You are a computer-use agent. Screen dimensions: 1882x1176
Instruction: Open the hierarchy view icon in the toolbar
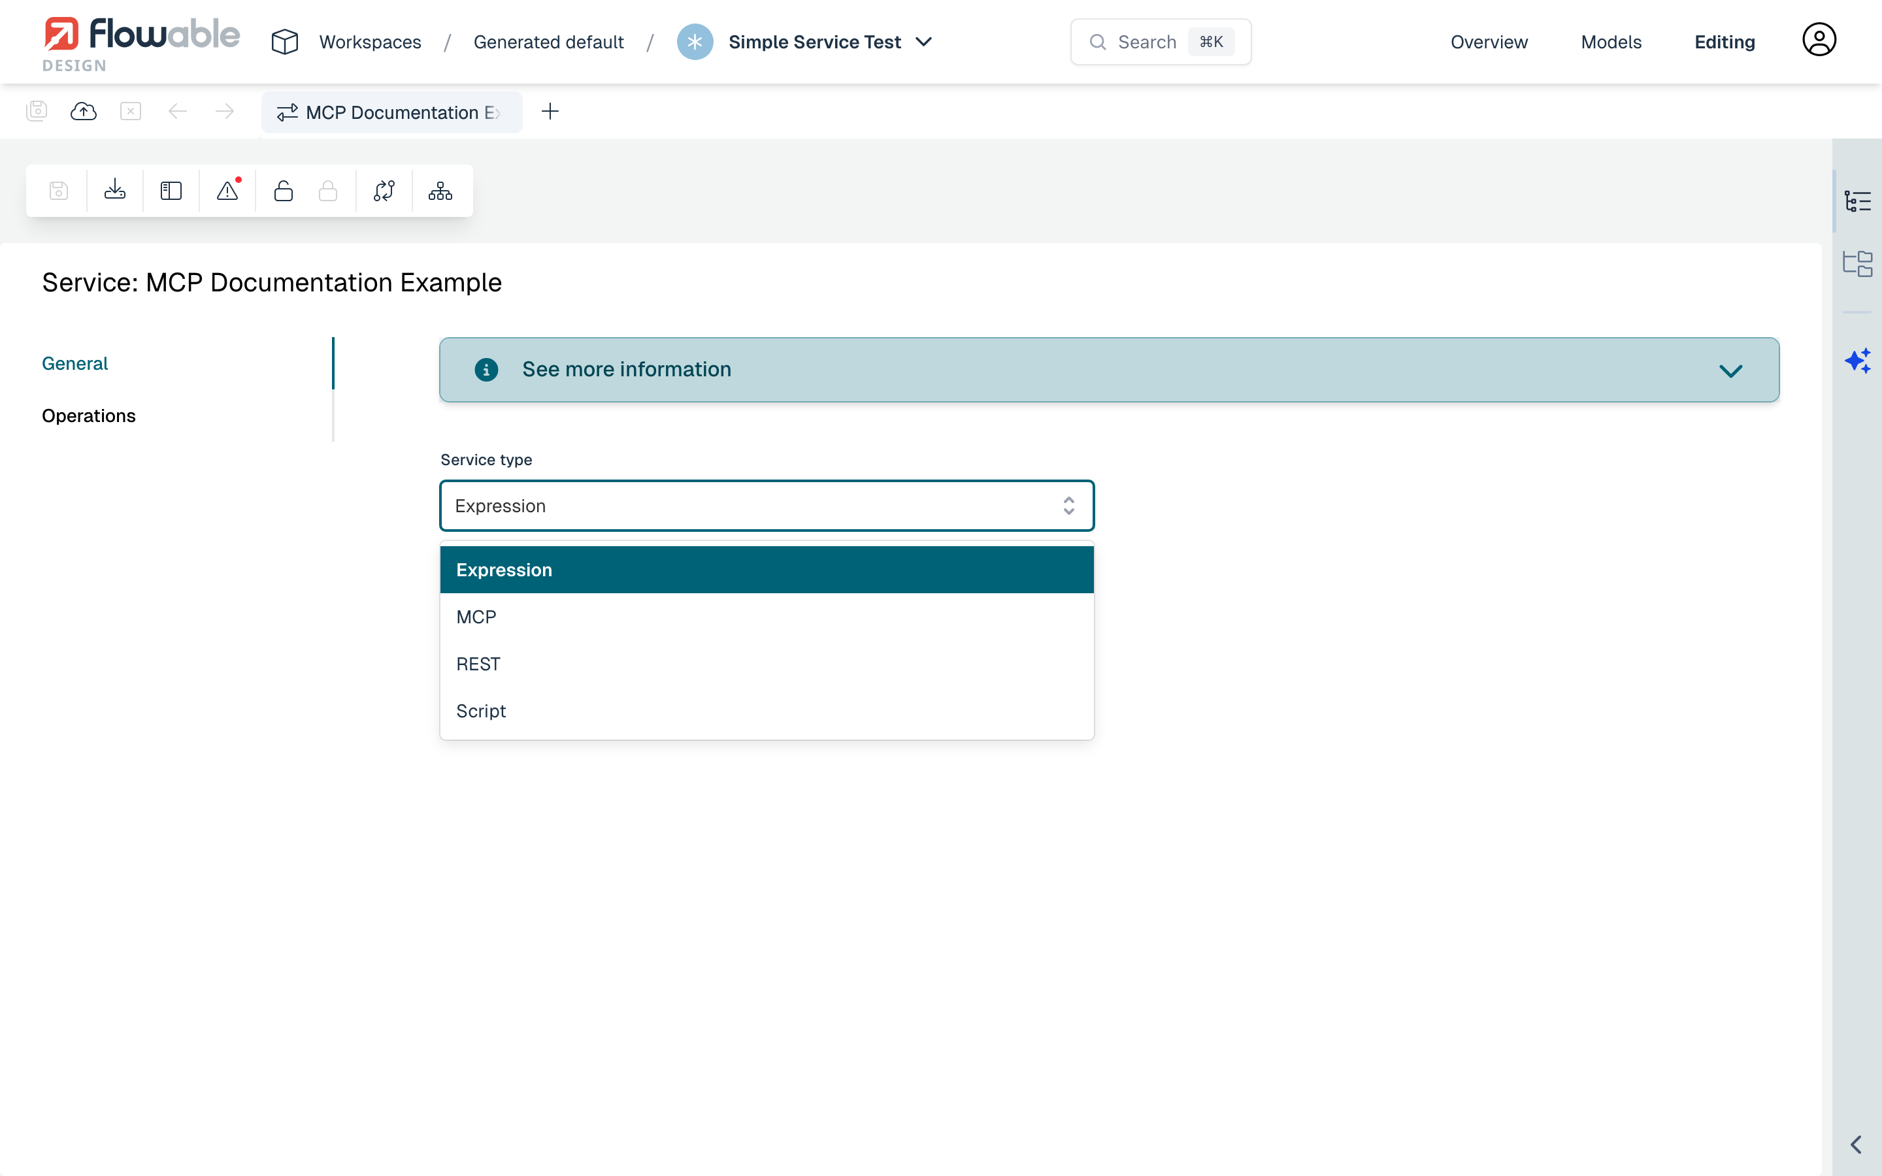[439, 191]
